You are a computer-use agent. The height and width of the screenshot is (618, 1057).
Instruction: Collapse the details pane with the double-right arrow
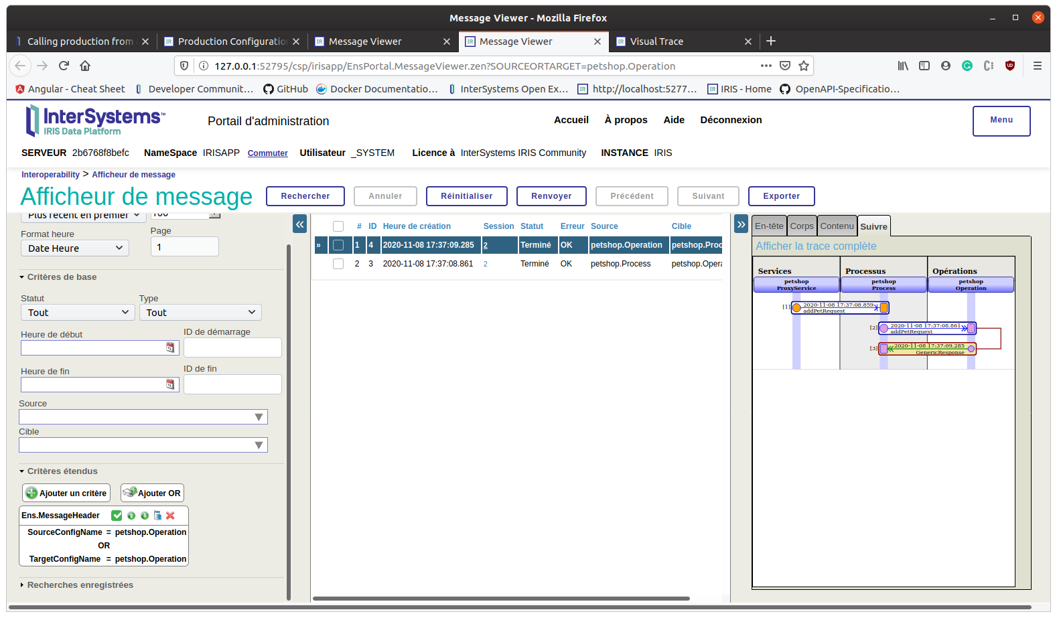741,224
